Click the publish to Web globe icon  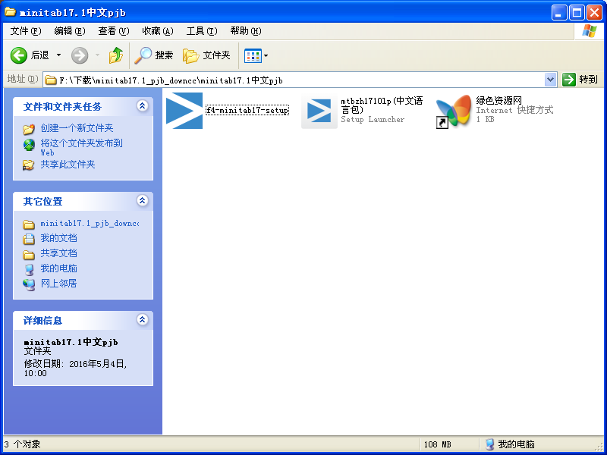pyautogui.click(x=29, y=145)
